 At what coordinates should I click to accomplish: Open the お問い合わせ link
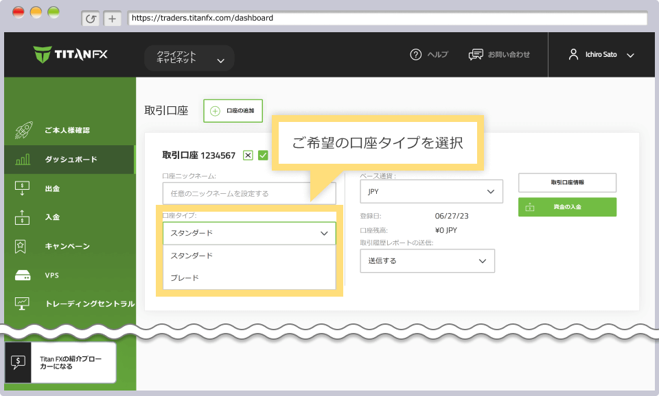(x=509, y=55)
